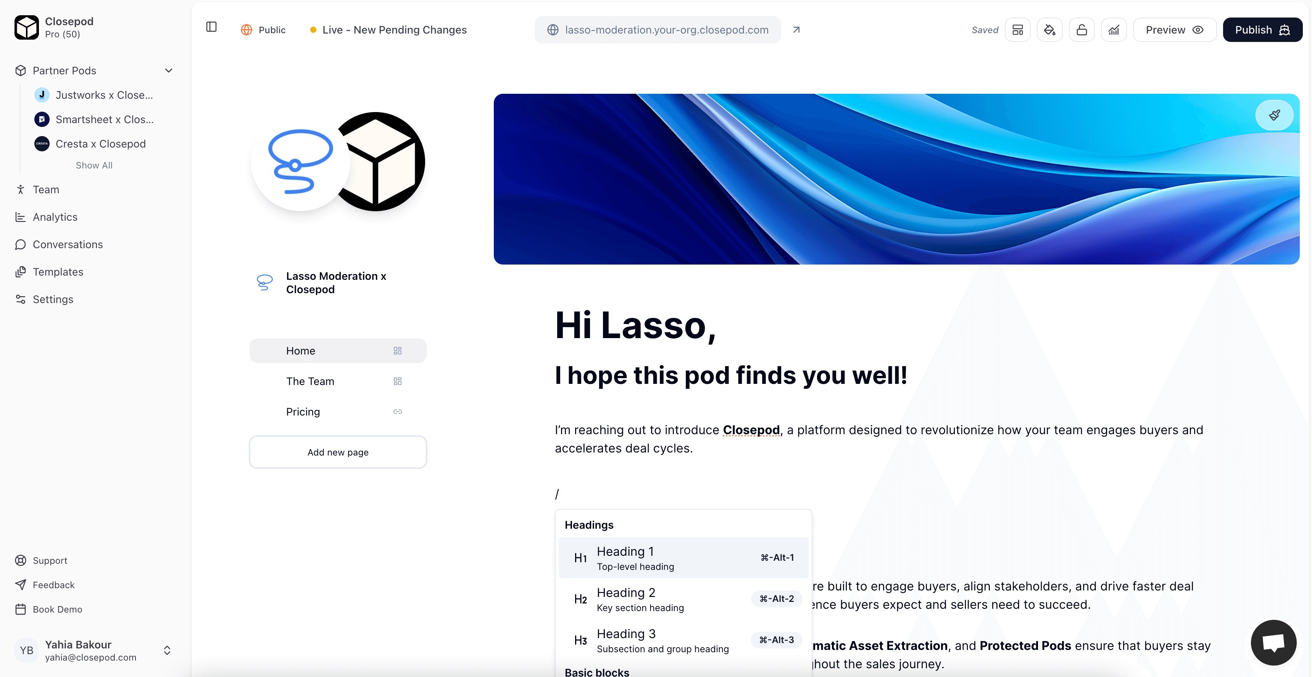Click Add new page button
The width and height of the screenshot is (1312, 677).
coord(338,452)
